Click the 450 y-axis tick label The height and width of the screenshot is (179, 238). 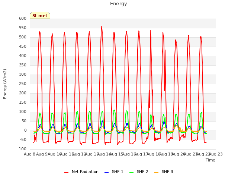tap(23, 46)
